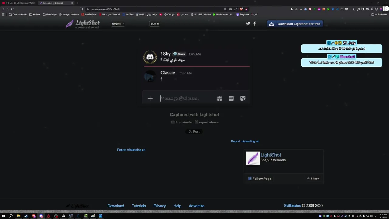Open the BlackSky Store bookmark
Image resolution: width=389 pixels, height=219 pixels.
point(89,14)
